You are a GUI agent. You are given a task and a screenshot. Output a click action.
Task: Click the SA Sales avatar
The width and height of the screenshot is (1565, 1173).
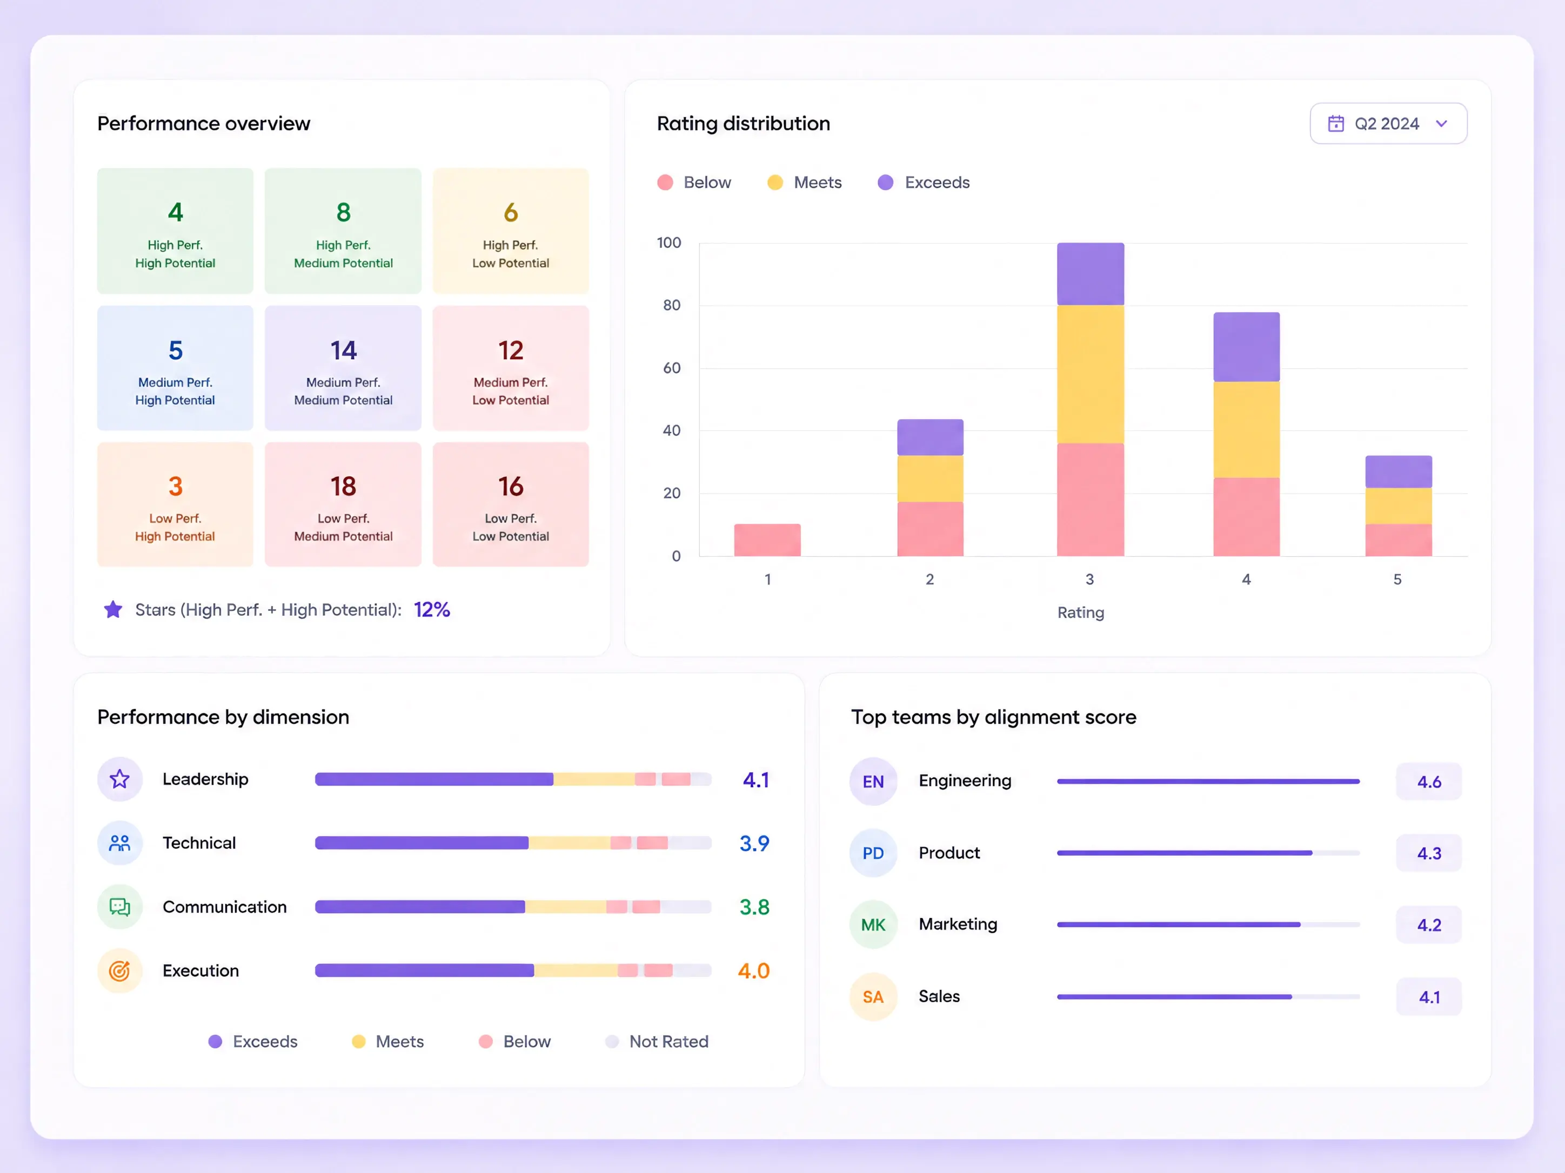(873, 997)
